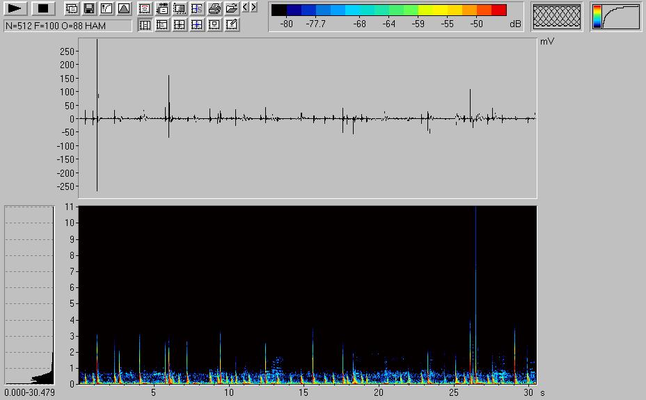Click the amplitude spectrum panel left of the spectrogram
This screenshot has height=400, width=646.
coord(29,294)
